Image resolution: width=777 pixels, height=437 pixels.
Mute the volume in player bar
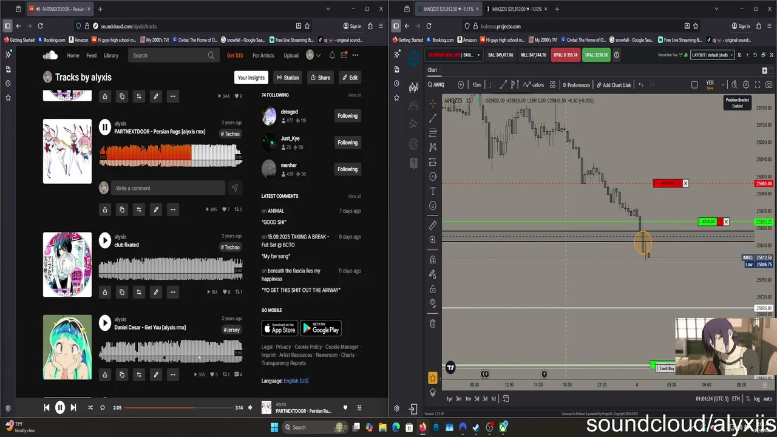(x=250, y=408)
